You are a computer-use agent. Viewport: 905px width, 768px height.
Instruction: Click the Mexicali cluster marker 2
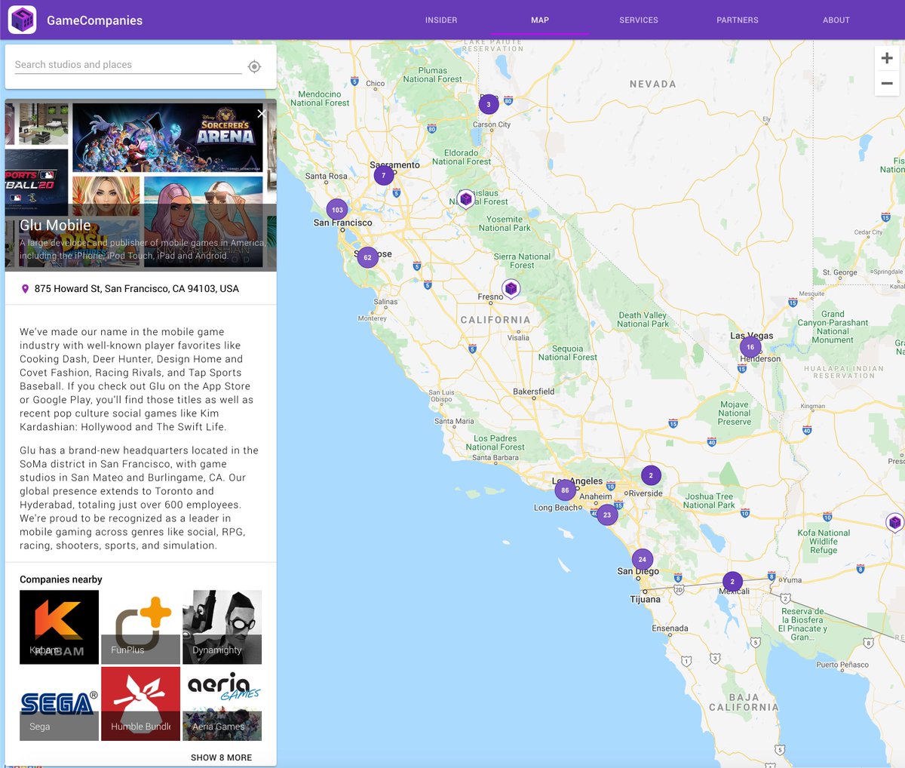point(732,582)
